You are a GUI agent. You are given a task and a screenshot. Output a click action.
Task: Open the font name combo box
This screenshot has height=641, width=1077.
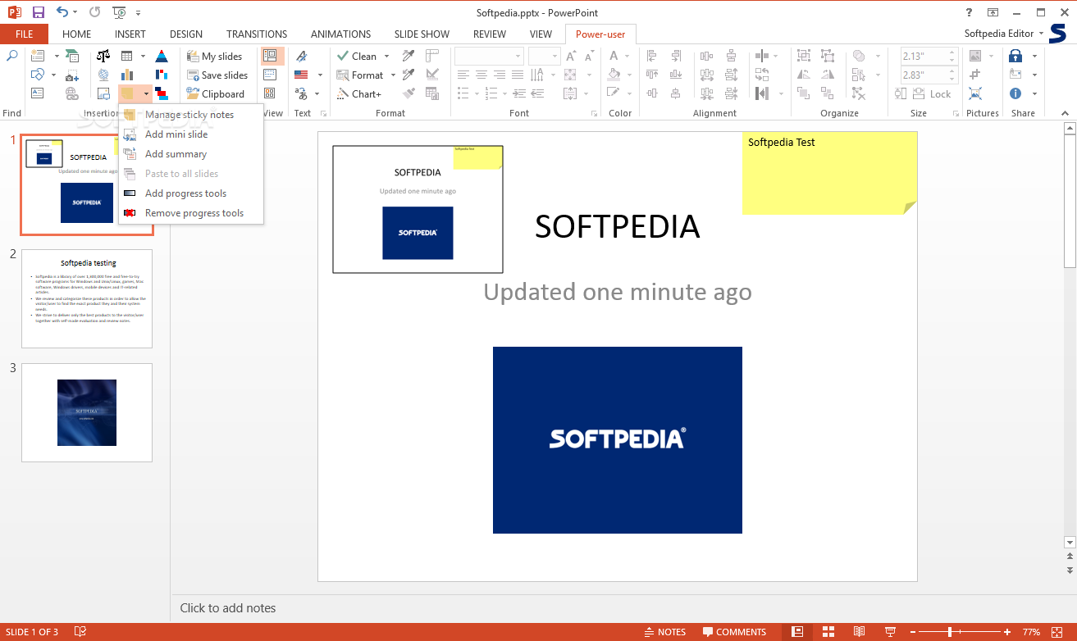point(489,56)
